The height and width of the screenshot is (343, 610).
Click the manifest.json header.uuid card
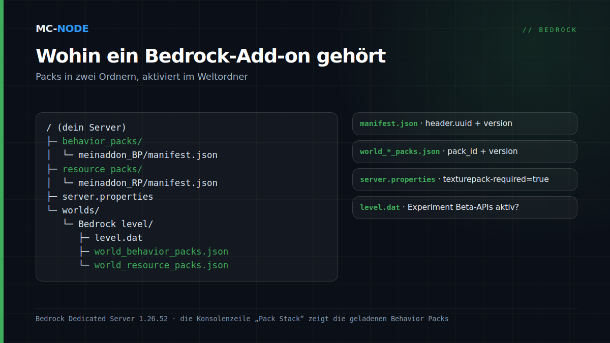tap(465, 123)
